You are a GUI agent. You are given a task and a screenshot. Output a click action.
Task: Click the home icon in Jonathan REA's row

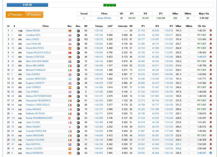click(x=211, y=35)
